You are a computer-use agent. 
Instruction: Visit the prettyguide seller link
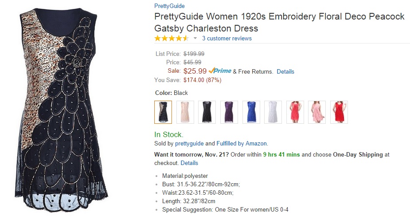[x=189, y=143]
